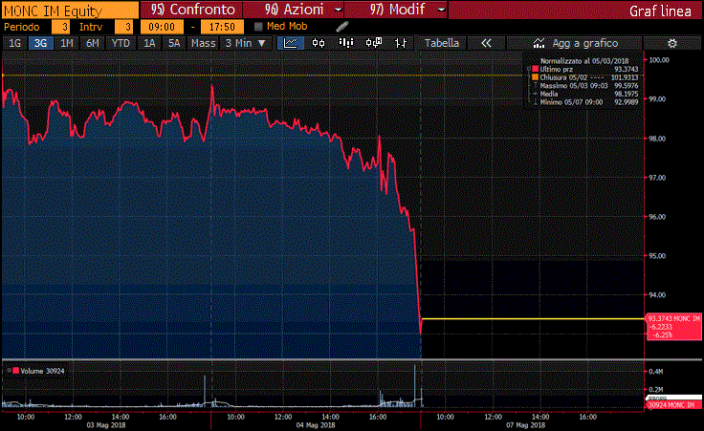Click the 'Media' legend label
The image size is (704, 431).
(549, 94)
